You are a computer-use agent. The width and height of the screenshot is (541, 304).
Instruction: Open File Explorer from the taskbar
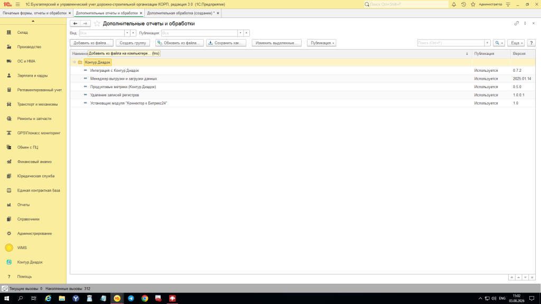tap(62, 299)
